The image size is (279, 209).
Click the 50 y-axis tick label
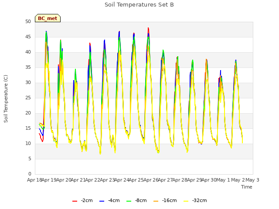[28, 22]
